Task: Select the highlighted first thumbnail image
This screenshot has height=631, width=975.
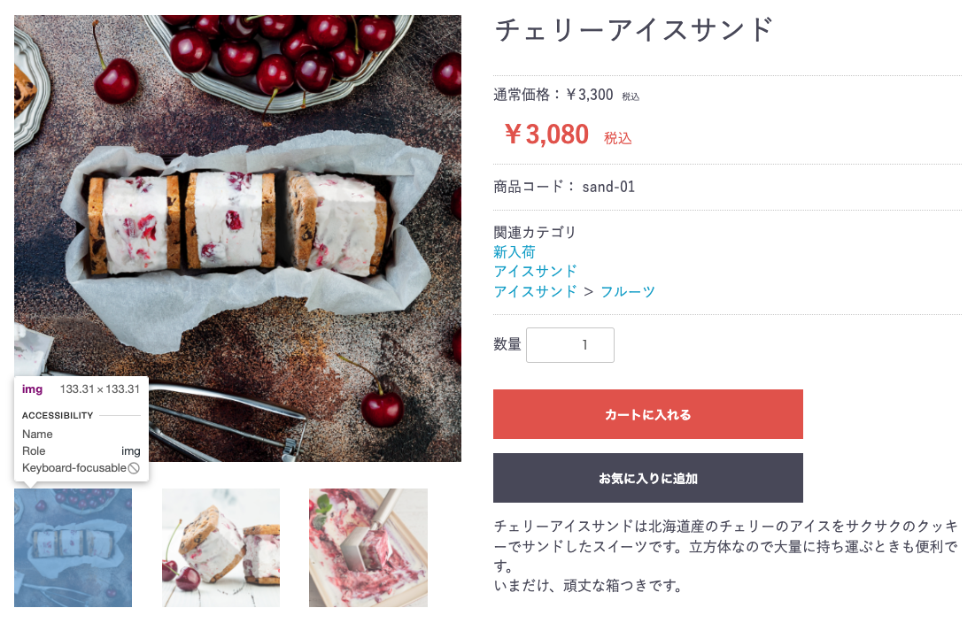Action: click(x=73, y=548)
